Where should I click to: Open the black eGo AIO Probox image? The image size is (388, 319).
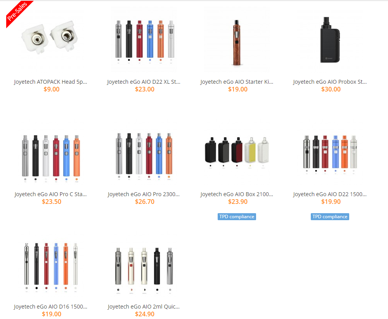pos(330,40)
